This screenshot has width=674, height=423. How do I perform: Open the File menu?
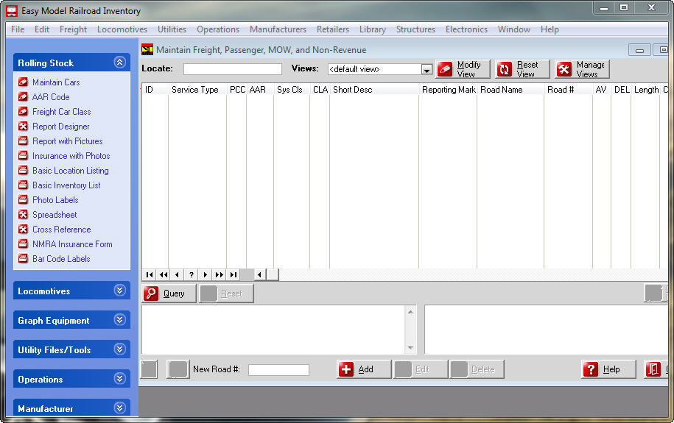click(x=18, y=29)
